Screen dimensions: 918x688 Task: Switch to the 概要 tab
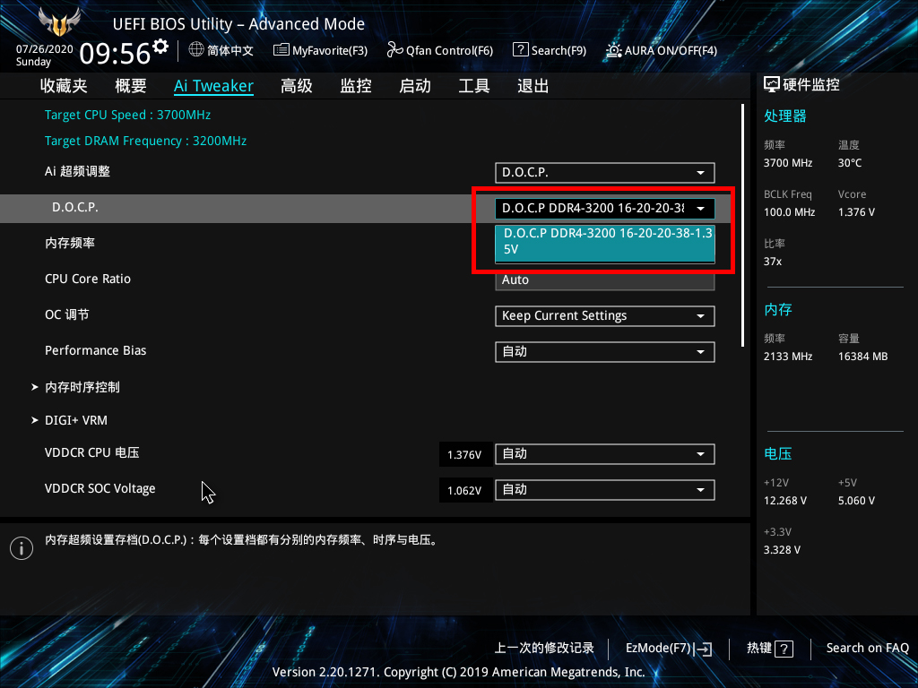131,86
